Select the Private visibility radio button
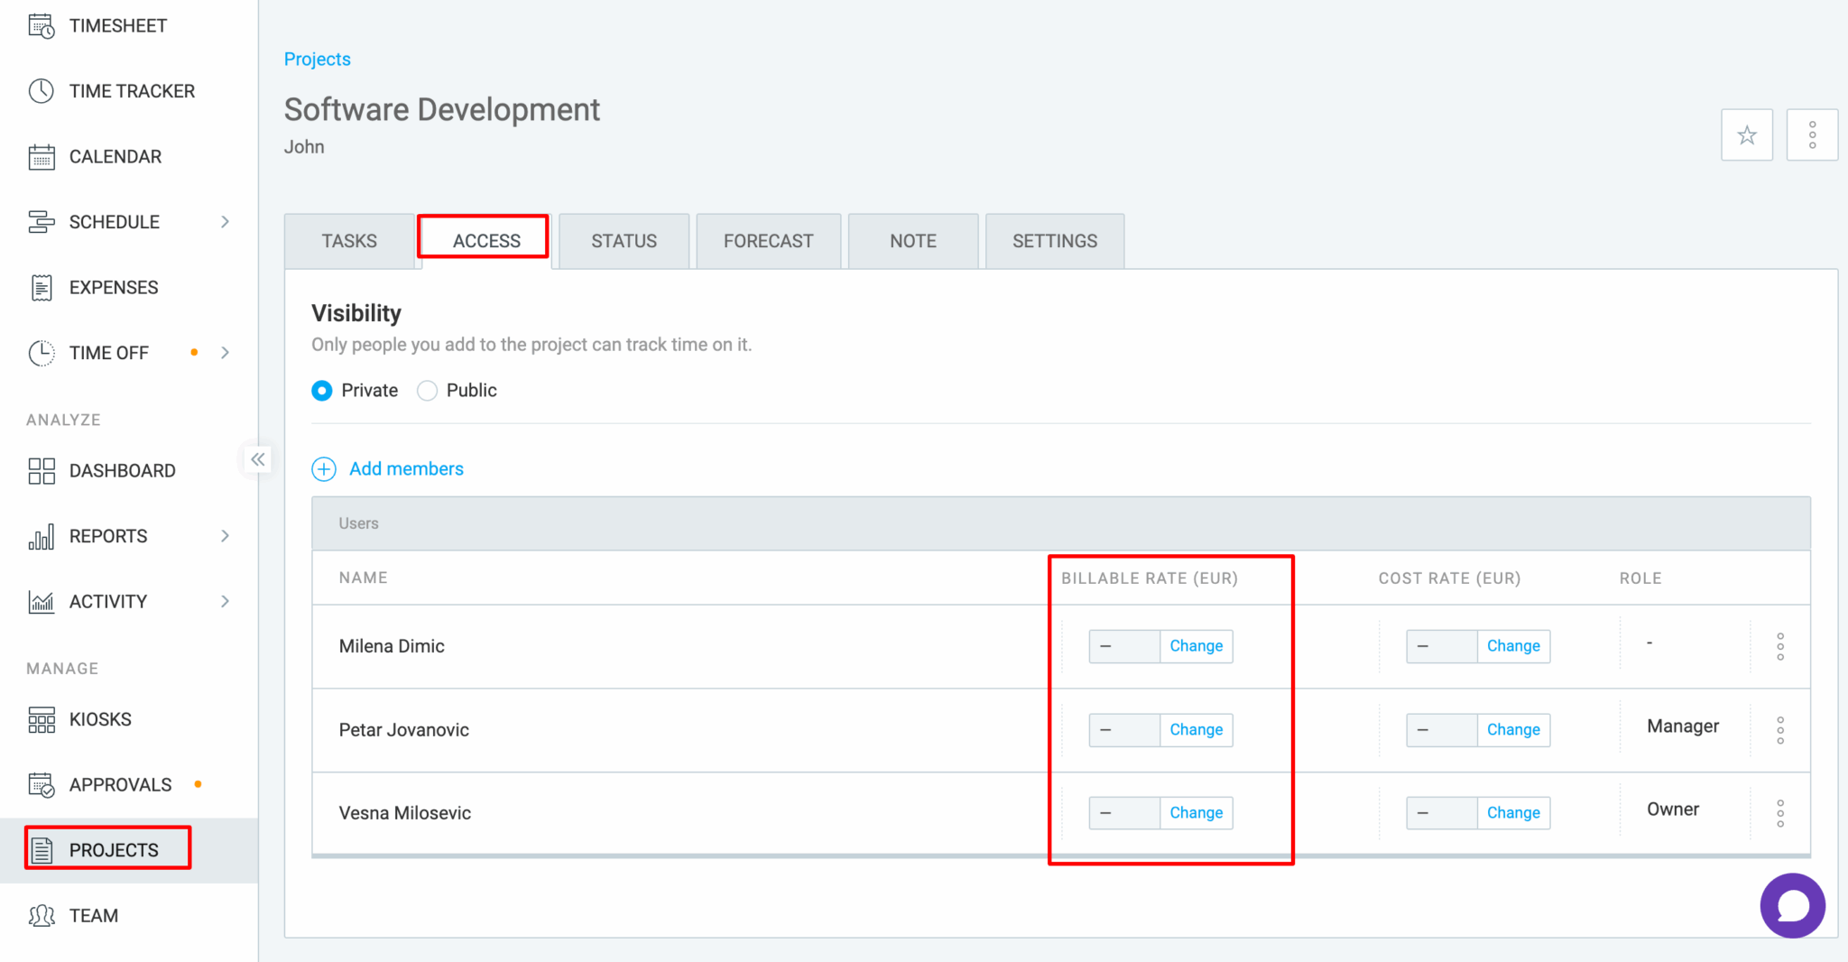This screenshot has width=1848, height=962. 322,390
